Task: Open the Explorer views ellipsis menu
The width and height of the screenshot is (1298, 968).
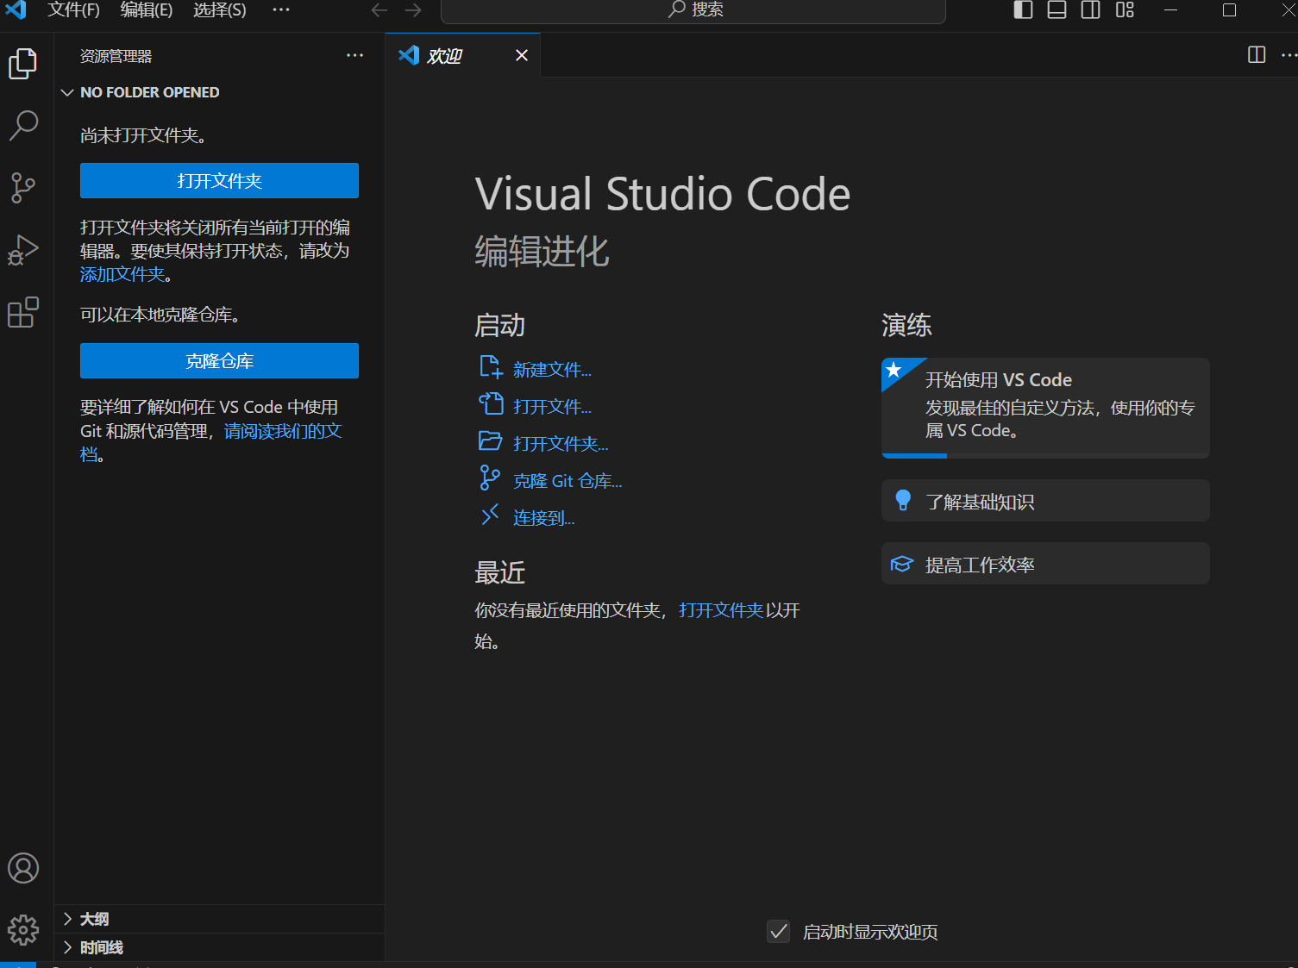Action: [x=354, y=55]
